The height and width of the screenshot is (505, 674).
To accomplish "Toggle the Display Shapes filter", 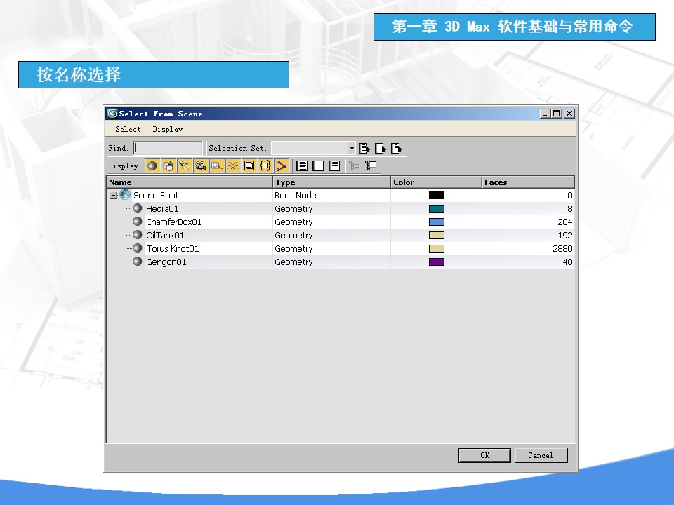I will [x=168, y=166].
